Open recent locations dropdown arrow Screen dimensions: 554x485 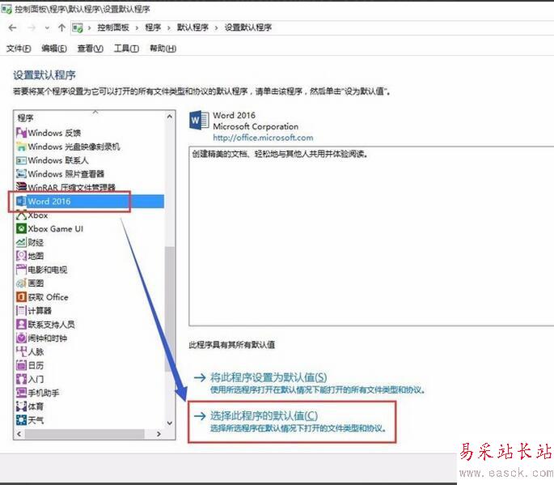click(47, 28)
